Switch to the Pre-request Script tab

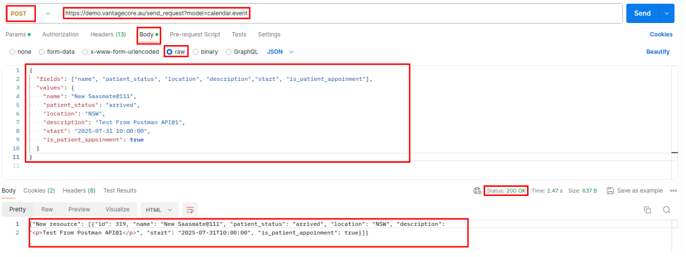pyautogui.click(x=194, y=34)
